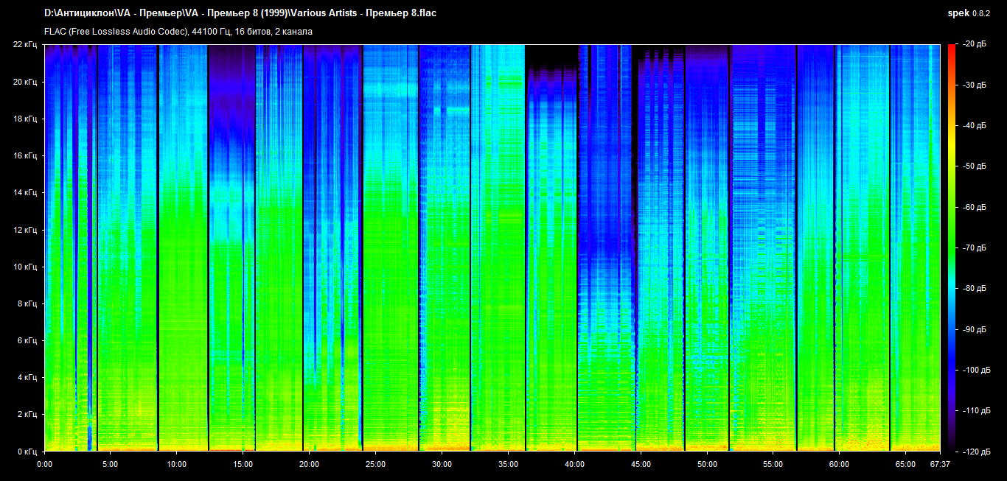Click the -20 дБ scale label
This screenshot has width=1007, height=481.
[975, 45]
